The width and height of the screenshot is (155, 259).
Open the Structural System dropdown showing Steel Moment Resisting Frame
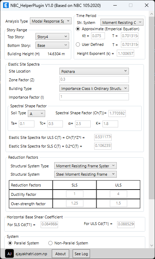tap(85, 174)
